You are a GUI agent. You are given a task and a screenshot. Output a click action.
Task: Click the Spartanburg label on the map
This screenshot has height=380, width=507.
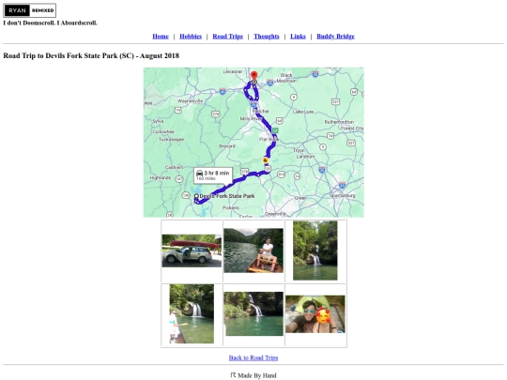[x=342, y=195]
